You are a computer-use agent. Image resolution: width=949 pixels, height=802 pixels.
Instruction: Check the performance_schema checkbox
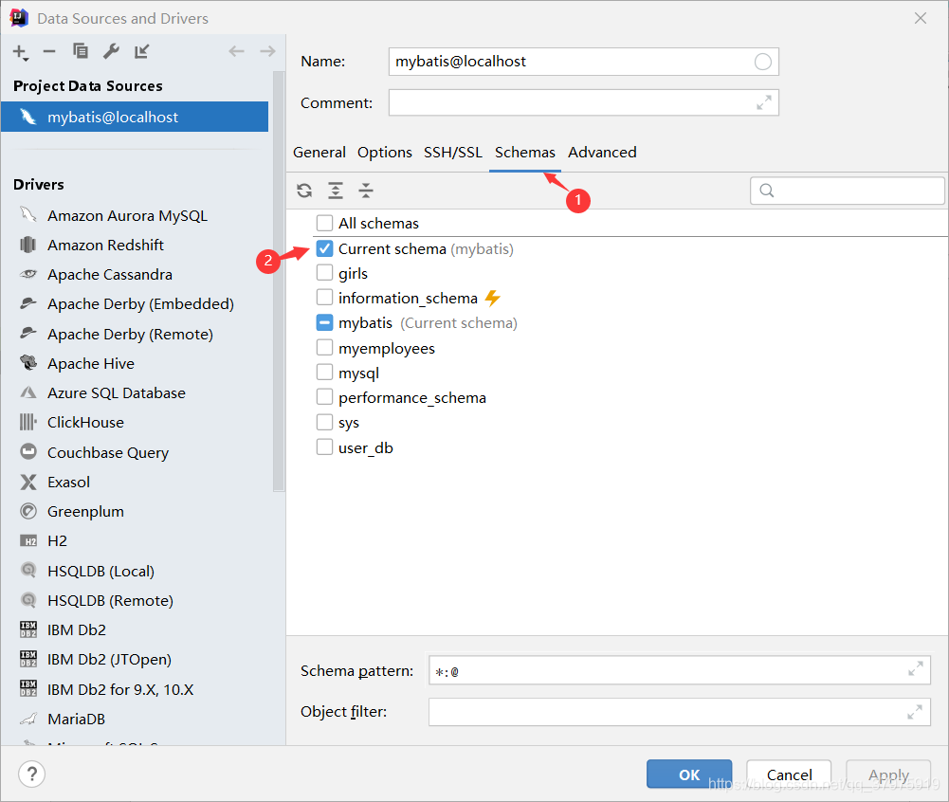(324, 397)
